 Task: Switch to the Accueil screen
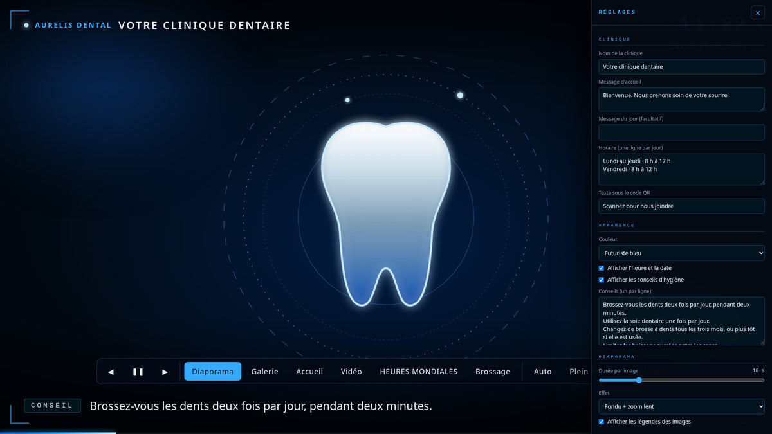309,372
